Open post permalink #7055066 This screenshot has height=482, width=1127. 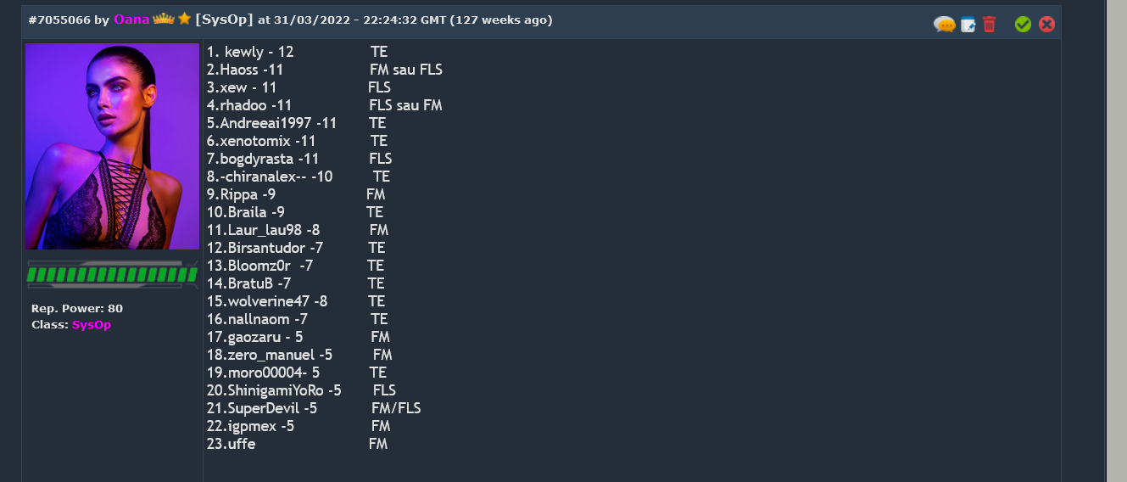[59, 20]
